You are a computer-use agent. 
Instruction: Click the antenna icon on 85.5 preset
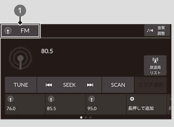point(51,99)
